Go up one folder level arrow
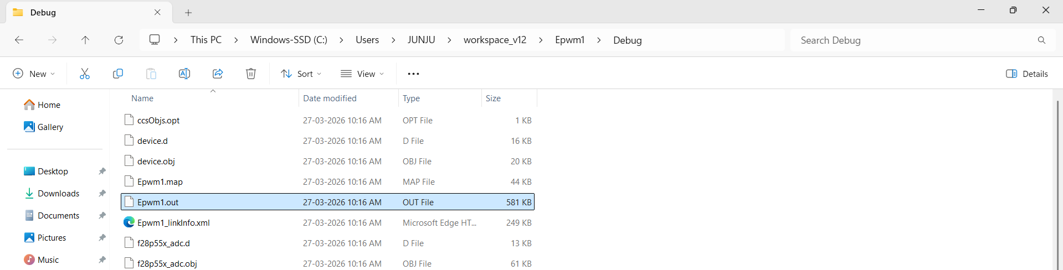Image resolution: width=1063 pixels, height=270 pixels. point(85,40)
